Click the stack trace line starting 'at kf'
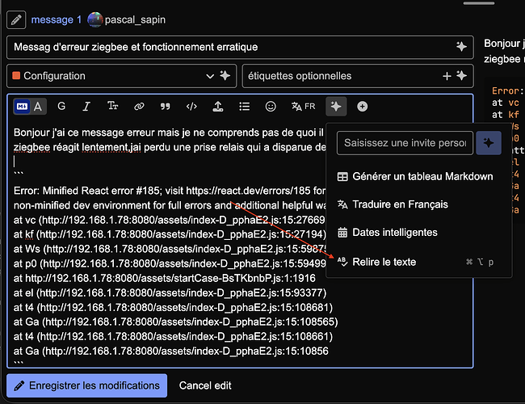This screenshot has width=525, height=404. click(170, 234)
